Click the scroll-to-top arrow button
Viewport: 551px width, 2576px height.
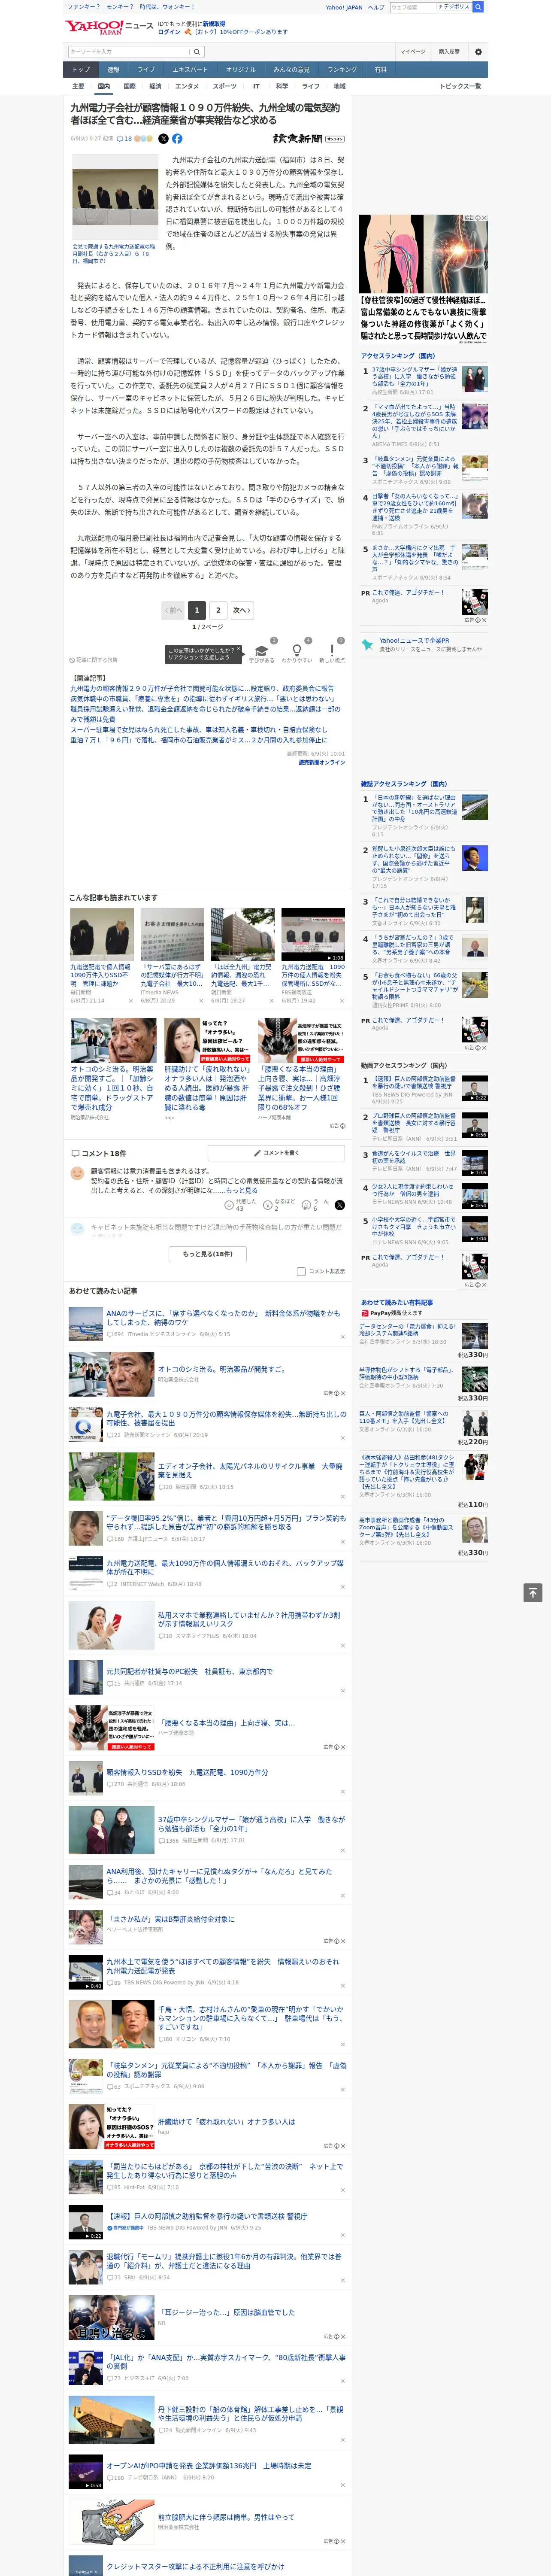533,1593
